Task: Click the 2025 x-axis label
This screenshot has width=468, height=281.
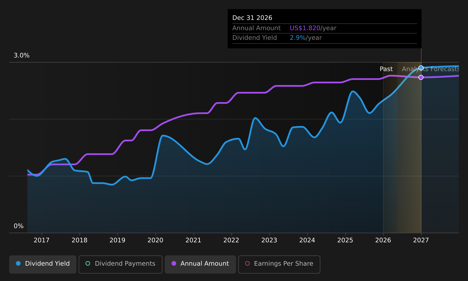Action: [345, 240]
